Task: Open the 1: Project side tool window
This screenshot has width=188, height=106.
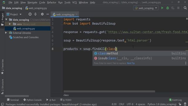Action: (2, 19)
